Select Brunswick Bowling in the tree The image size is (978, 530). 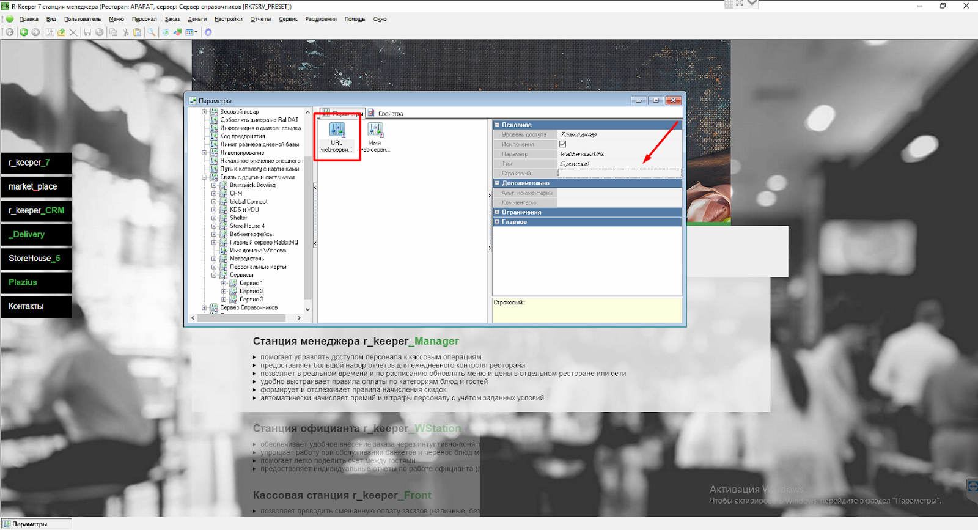(x=252, y=185)
